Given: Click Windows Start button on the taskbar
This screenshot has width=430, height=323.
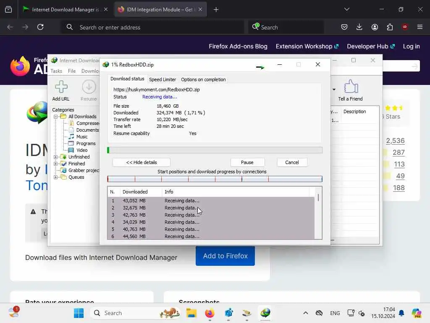Looking at the screenshot, I should tap(79, 313).
